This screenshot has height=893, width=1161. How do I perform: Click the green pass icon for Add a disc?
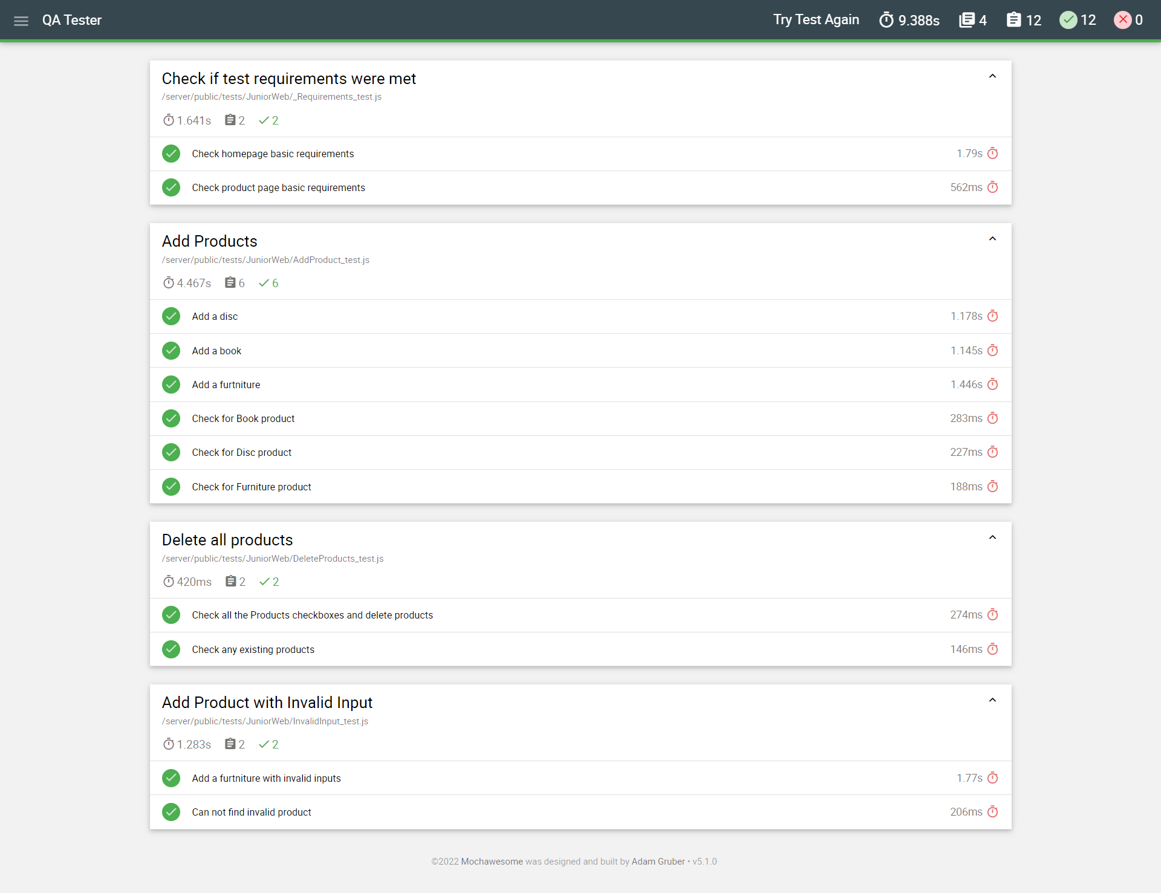click(171, 316)
